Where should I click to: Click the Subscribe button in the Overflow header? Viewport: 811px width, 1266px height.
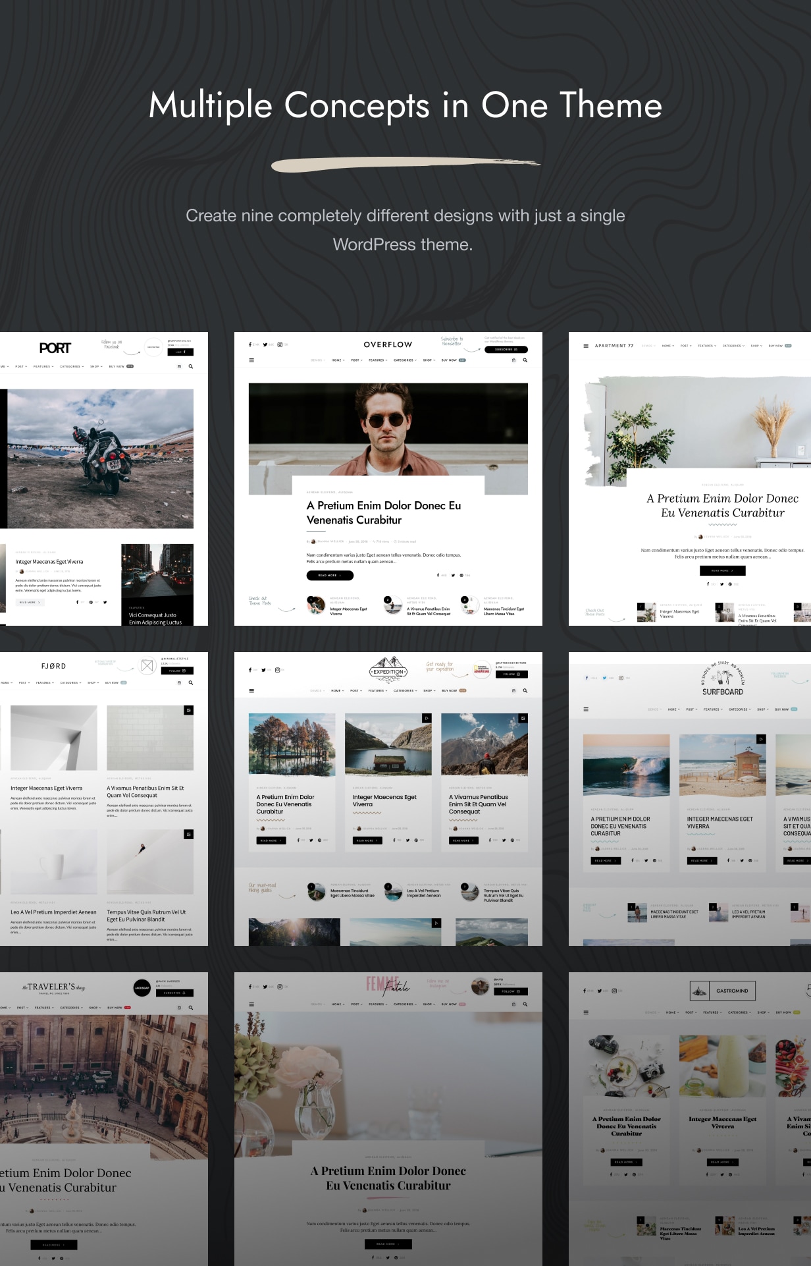click(x=506, y=350)
